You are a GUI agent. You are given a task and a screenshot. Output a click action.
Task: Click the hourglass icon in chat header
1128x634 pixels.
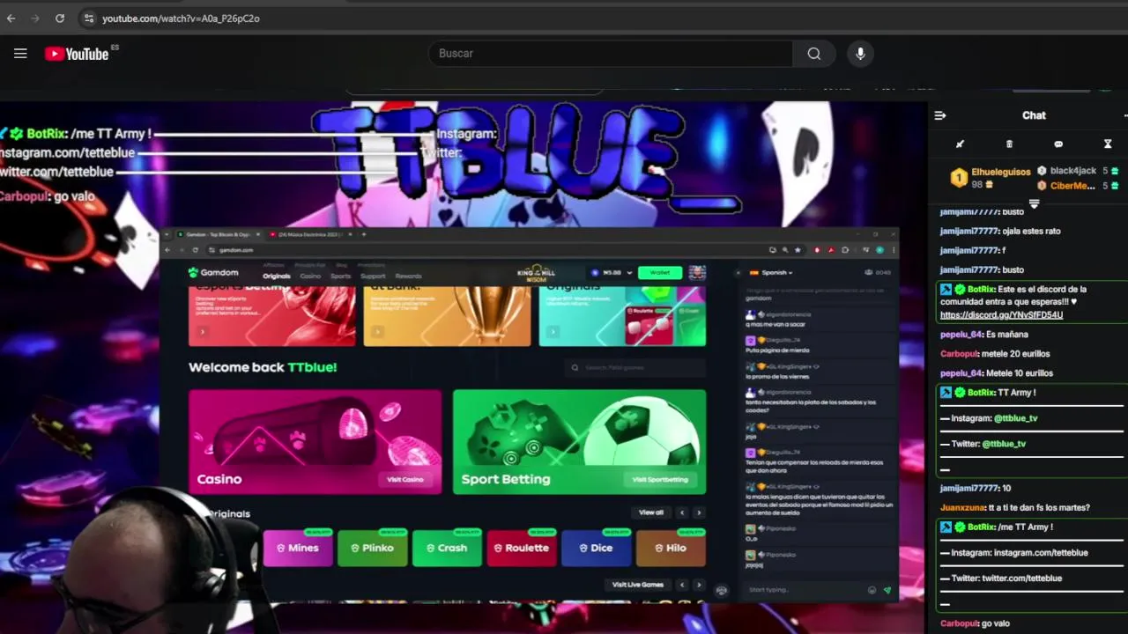point(1108,144)
